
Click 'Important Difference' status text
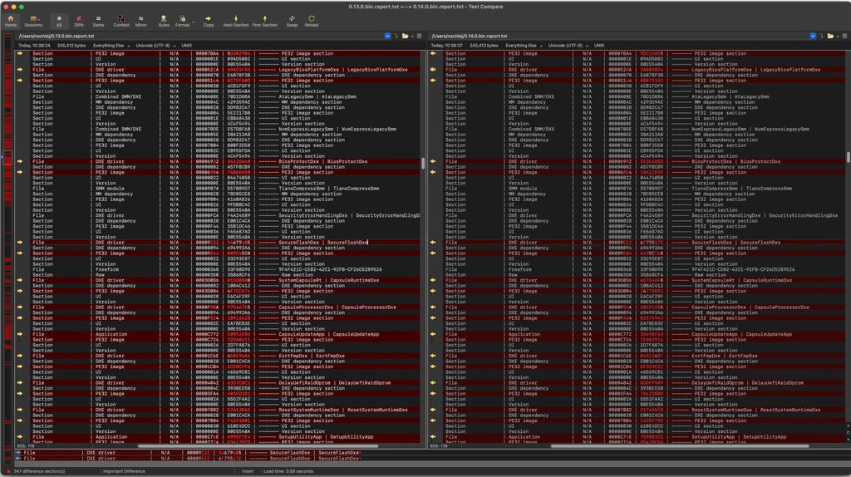coord(124,471)
